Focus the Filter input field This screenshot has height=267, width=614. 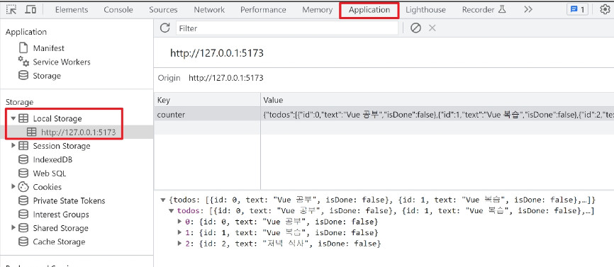pyautogui.click(x=286, y=28)
